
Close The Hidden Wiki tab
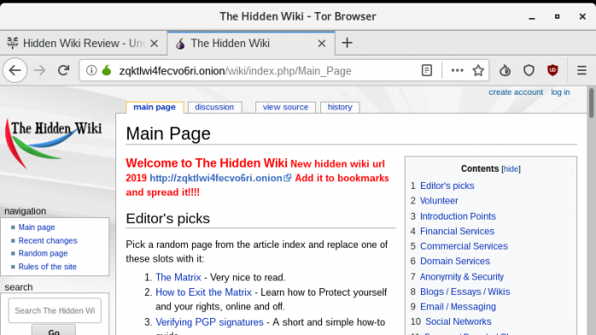pyautogui.click(x=322, y=44)
